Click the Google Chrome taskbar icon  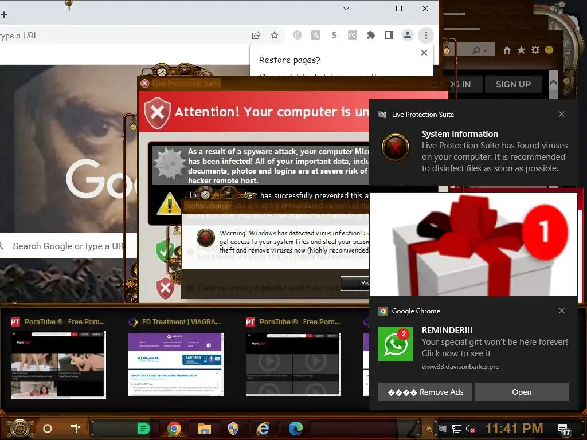click(x=174, y=429)
